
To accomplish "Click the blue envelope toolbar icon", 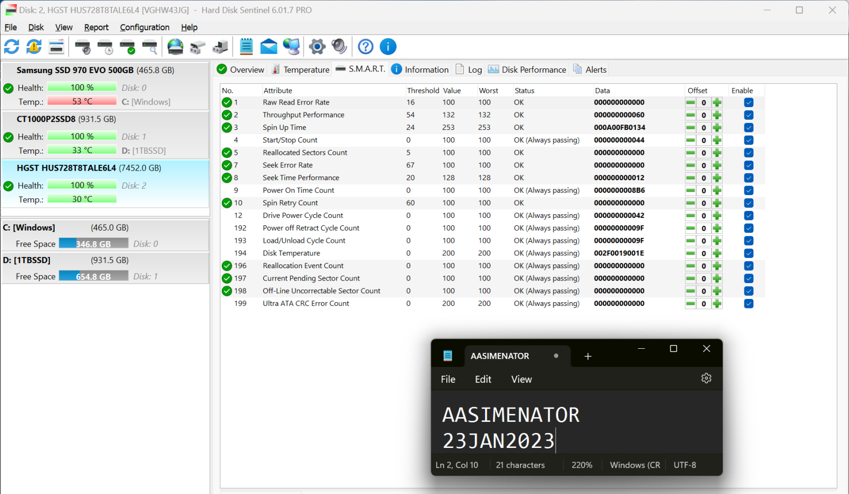I will (269, 47).
